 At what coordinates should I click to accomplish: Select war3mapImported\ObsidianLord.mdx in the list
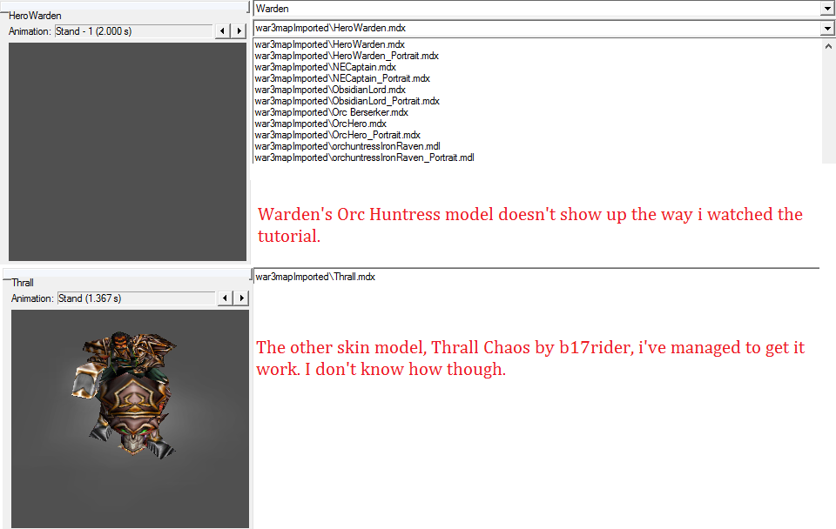click(330, 90)
